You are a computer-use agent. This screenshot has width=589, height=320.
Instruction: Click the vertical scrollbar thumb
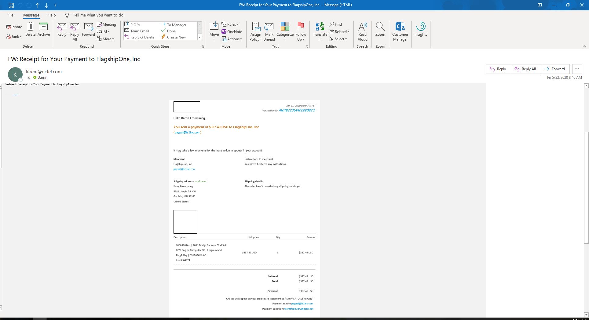coord(586,187)
